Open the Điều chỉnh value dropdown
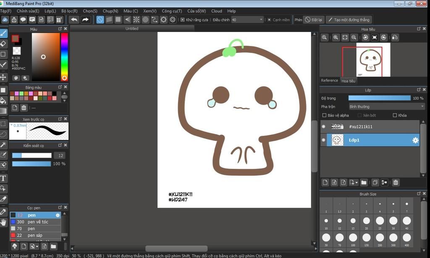This screenshot has width=430, height=258. click(247, 20)
